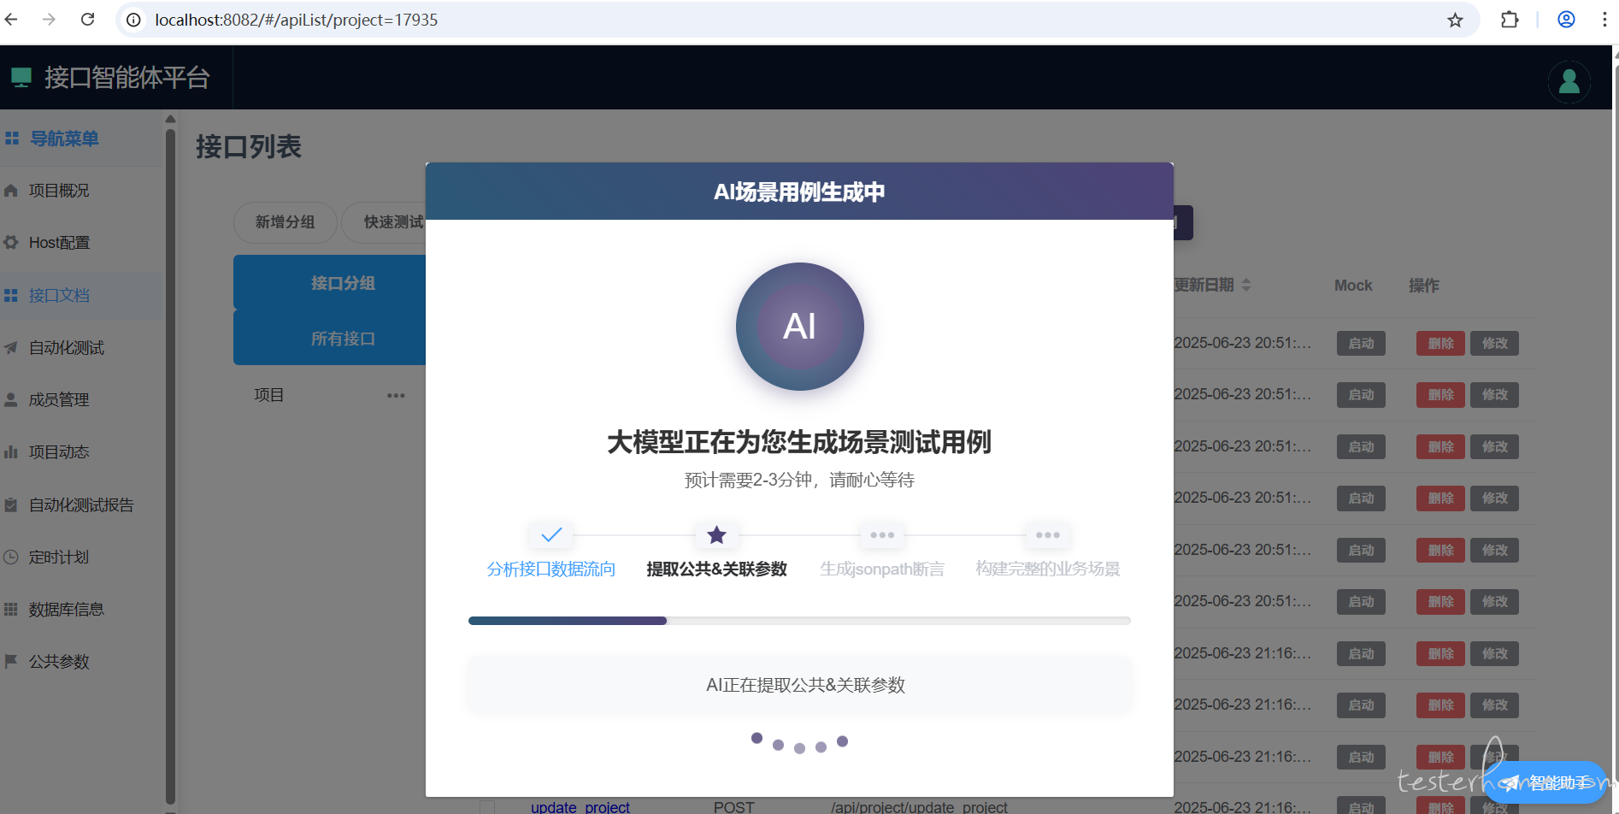Screen dimensions: 1619x814
Task: Click the /api/project/update_project path cell
Action: [919, 806]
